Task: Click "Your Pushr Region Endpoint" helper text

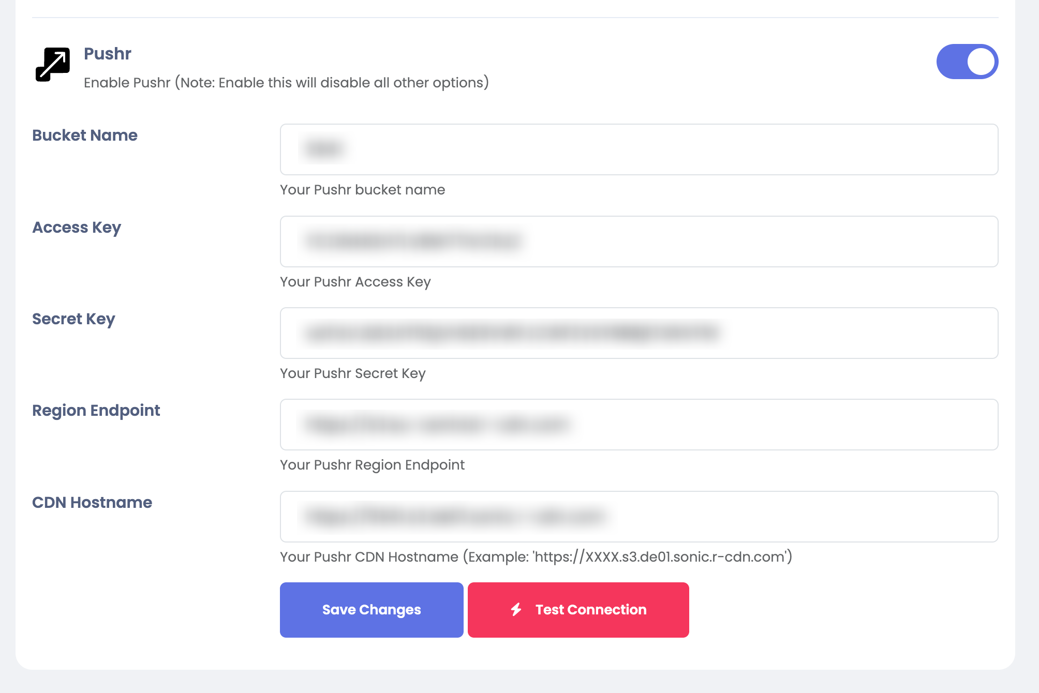Action: (372, 465)
